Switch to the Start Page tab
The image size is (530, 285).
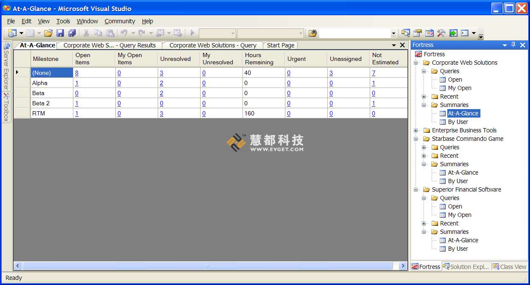pyautogui.click(x=281, y=45)
